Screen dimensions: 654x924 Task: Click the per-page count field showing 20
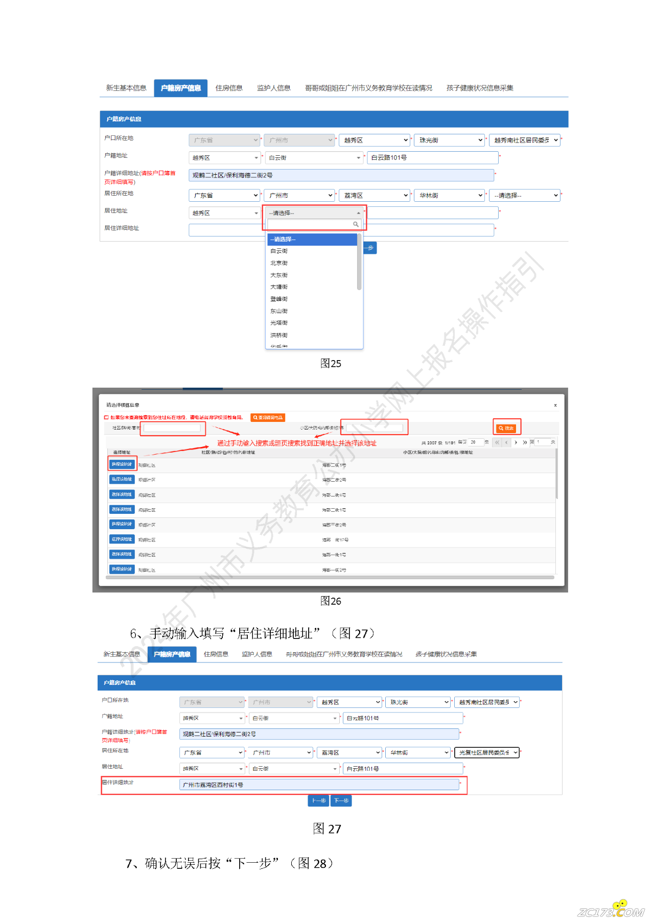pos(475,442)
